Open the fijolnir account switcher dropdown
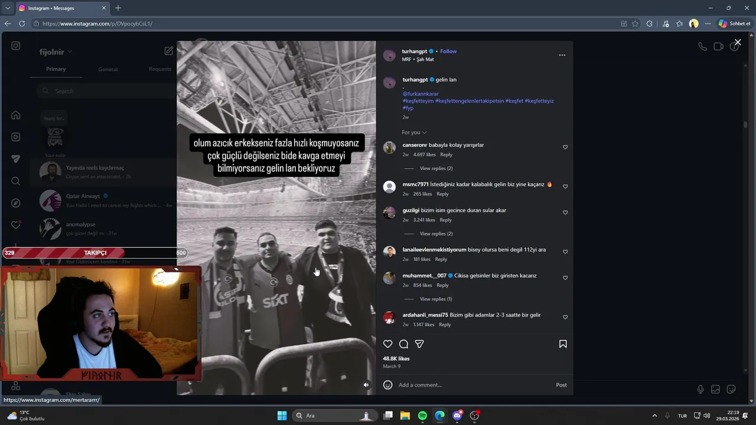The height and width of the screenshot is (425, 756). [56, 52]
